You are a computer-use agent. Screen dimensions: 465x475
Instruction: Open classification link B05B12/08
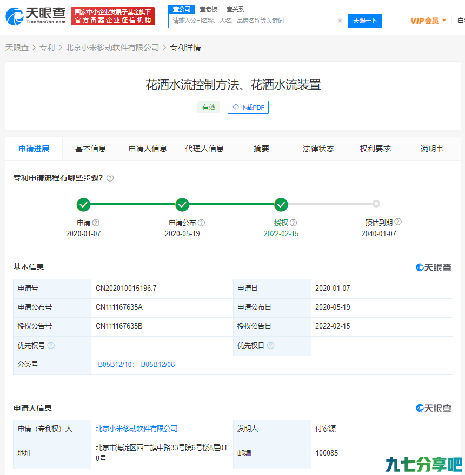pyautogui.click(x=158, y=364)
